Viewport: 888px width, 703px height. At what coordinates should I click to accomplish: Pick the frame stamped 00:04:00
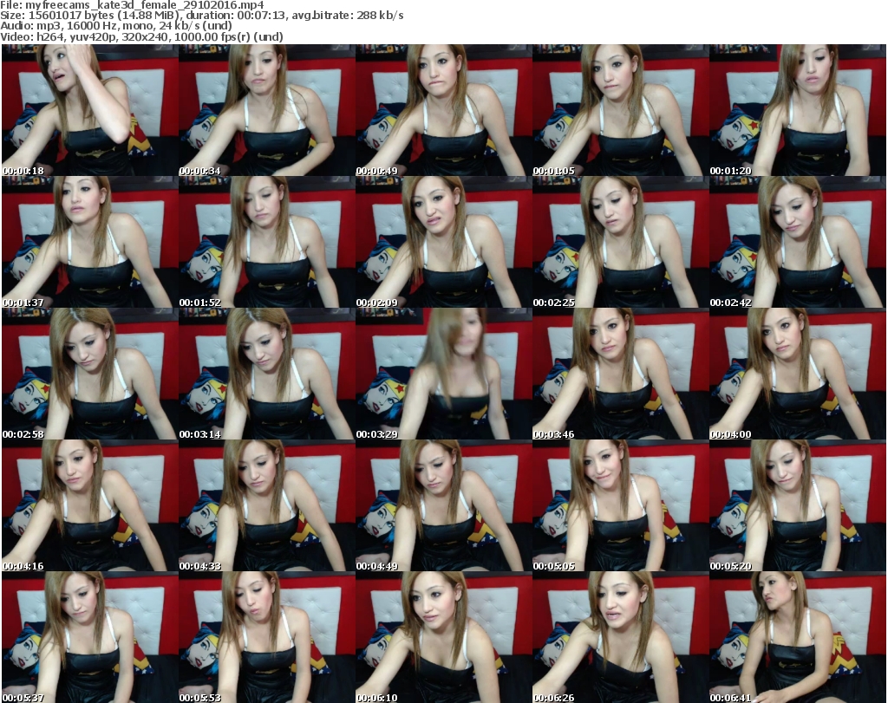(798, 374)
